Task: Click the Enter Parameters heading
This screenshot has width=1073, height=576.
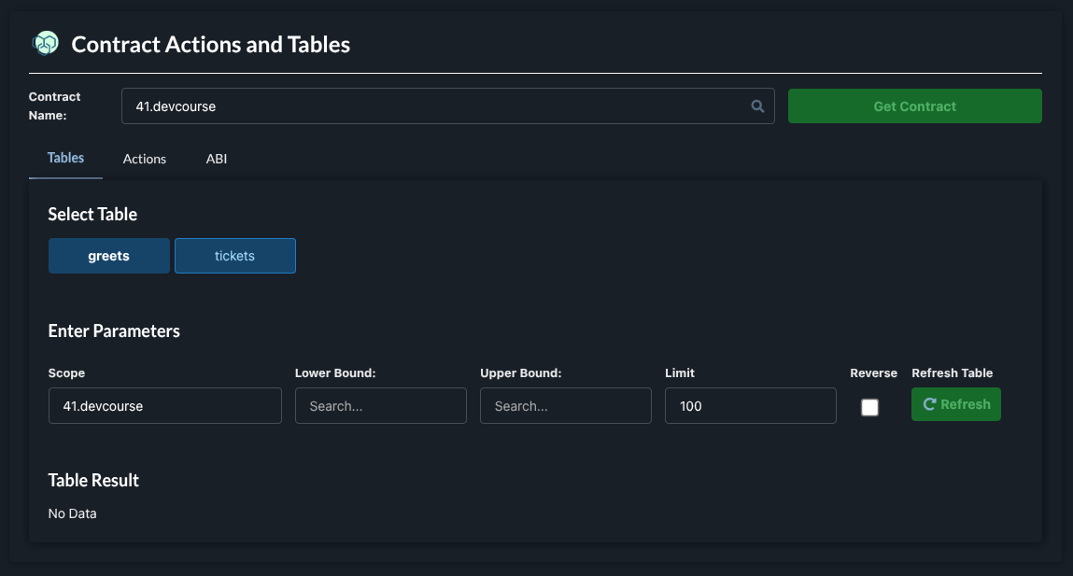Action: (114, 331)
